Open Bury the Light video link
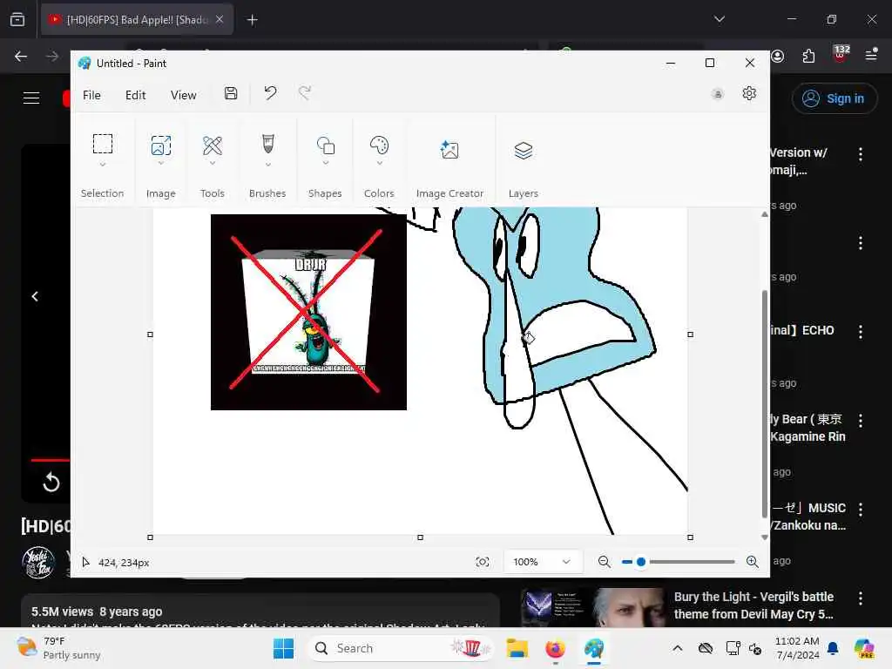This screenshot has width=892, height=669. click(753, 605)
